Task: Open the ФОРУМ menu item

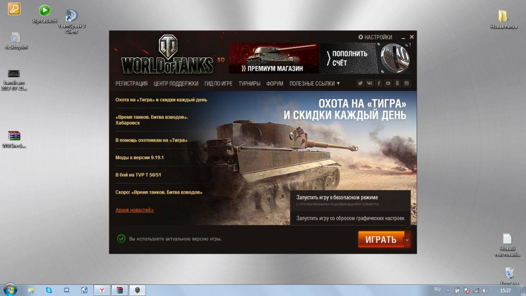Action: (275, 83)
